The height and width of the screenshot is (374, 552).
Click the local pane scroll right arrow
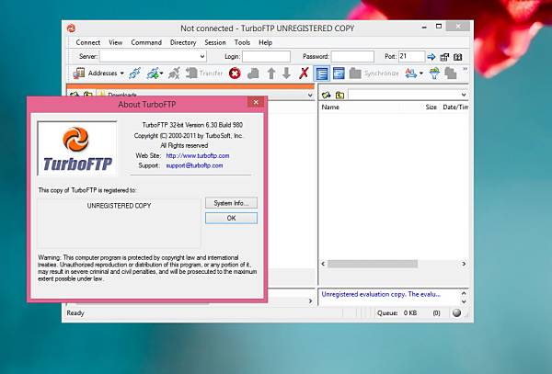(310, 300)
